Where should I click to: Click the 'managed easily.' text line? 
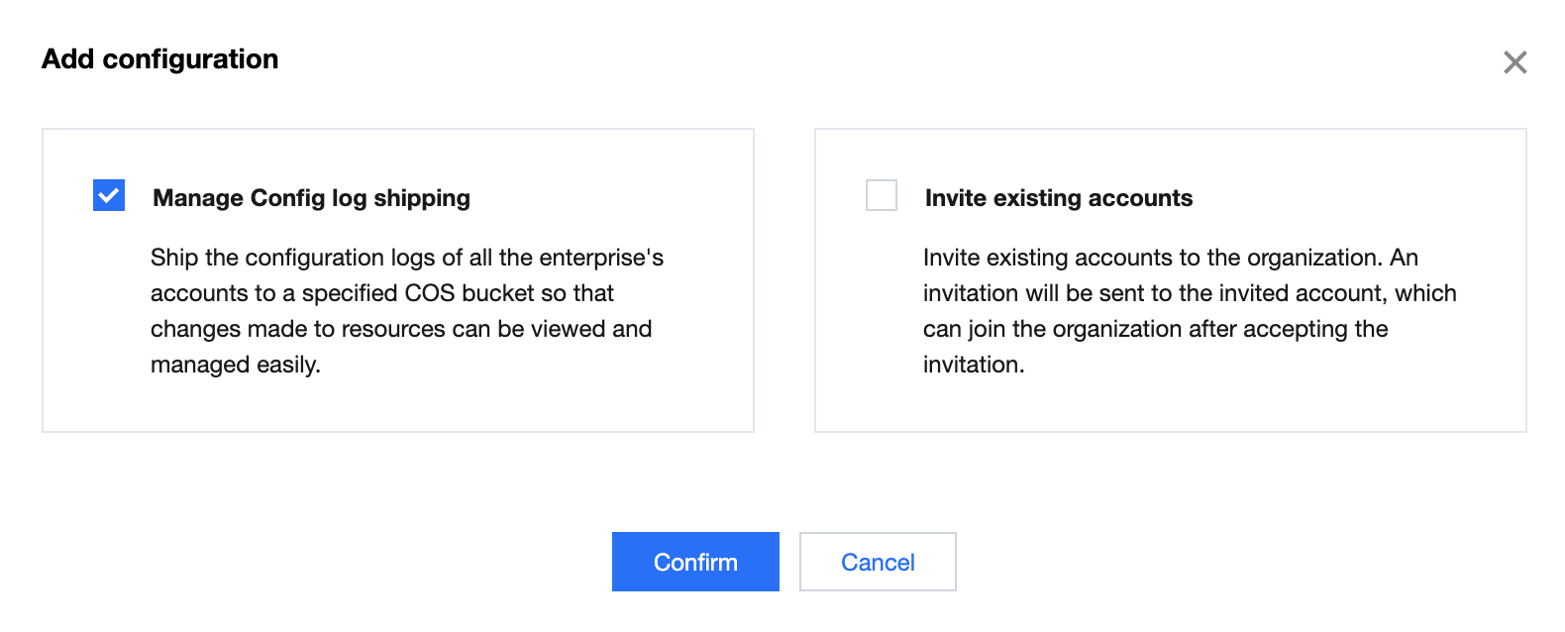pos(236,365)
